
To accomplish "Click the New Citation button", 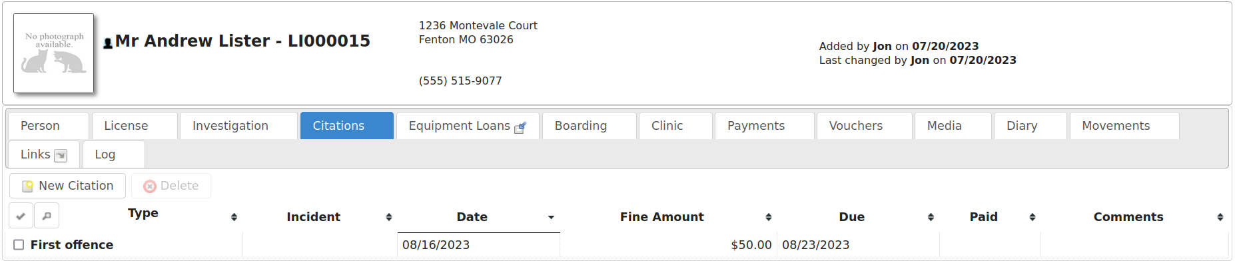I will [67, 186].
